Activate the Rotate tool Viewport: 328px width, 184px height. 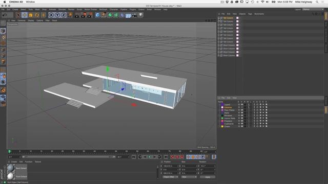click(37, 15)
